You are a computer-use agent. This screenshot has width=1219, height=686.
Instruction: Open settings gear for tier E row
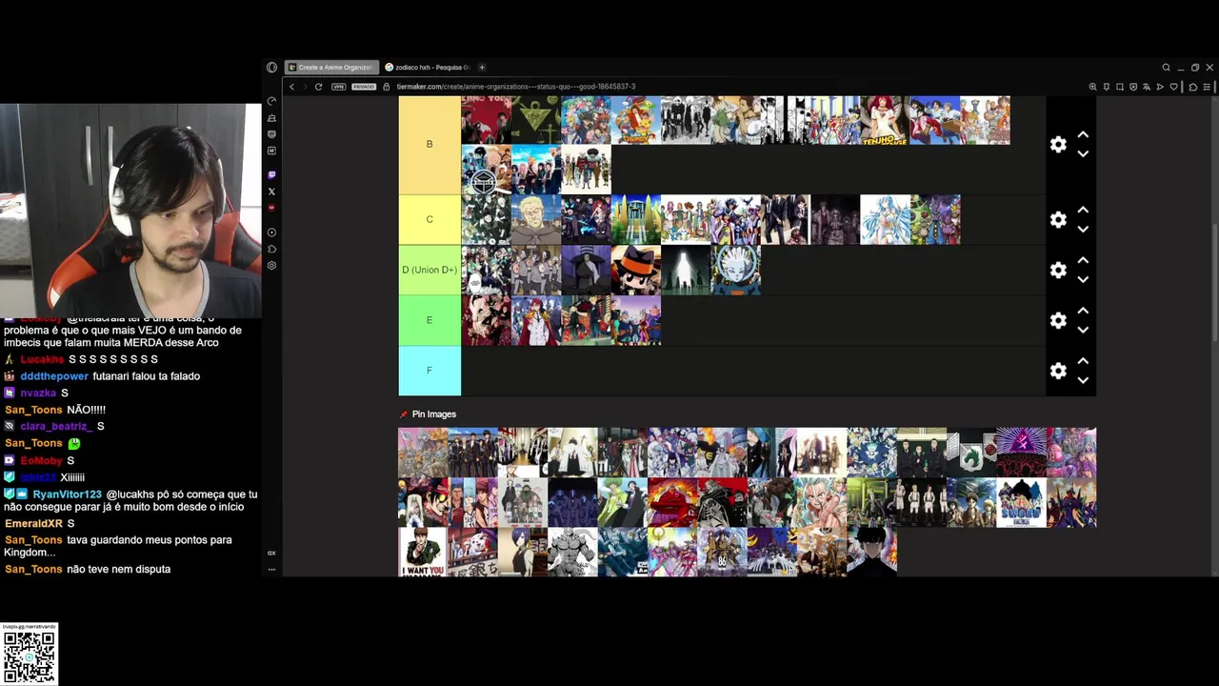pyautogui.click(x=1058, y=320)
